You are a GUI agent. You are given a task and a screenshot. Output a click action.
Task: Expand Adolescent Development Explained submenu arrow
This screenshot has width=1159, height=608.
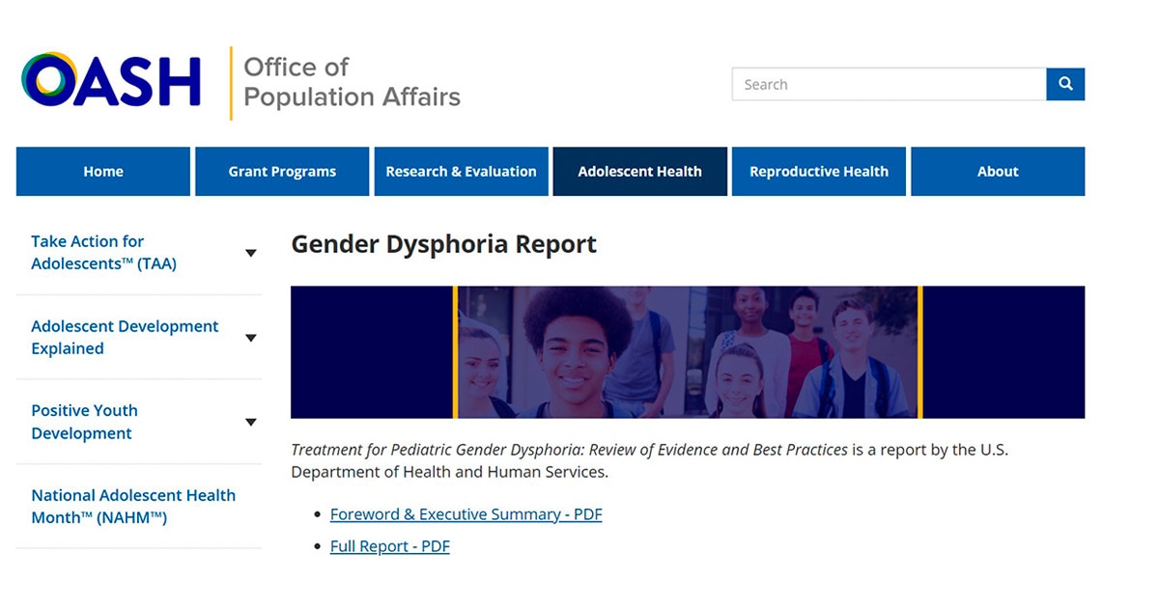click(x=250, y=338)
